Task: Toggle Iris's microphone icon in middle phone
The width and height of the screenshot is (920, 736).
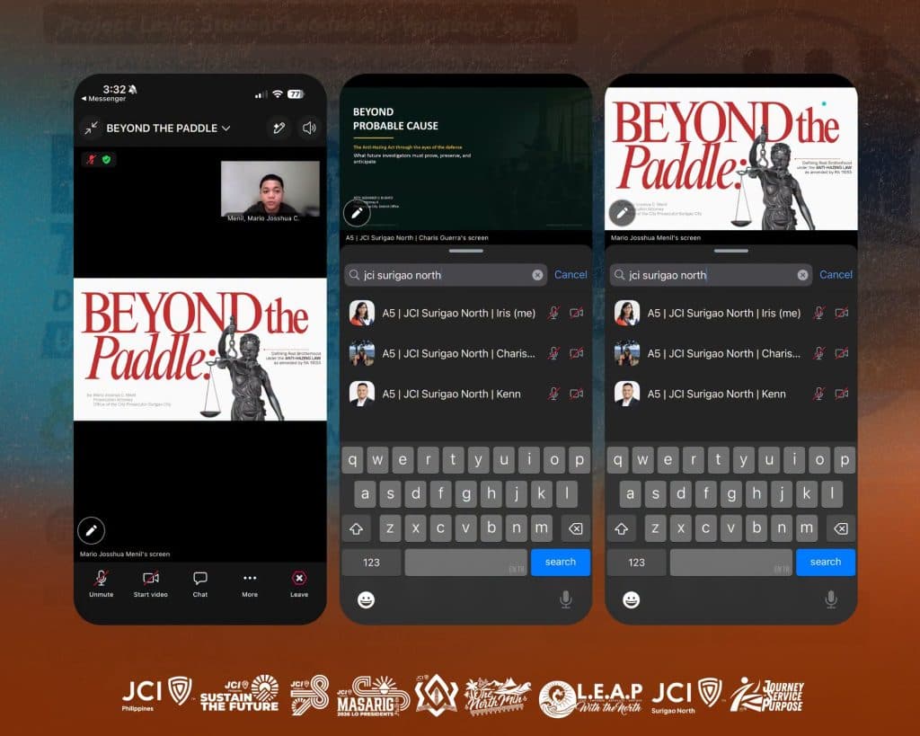Action: [553, 313]
